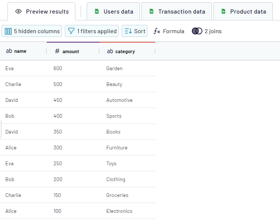
Task: Click the joins overlapping circles icon
Action: click(x=197, y=31)
